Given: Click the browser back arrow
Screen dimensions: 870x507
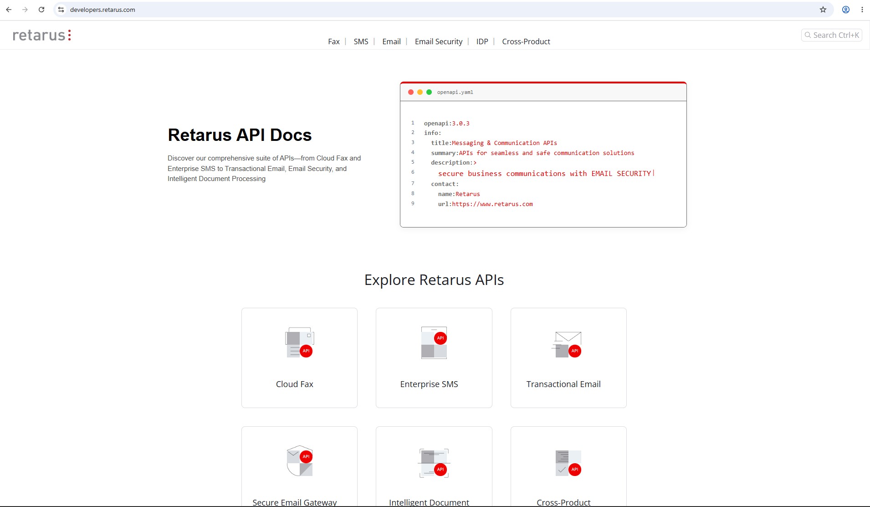Looking at the screenshot, I should point(9,10).
